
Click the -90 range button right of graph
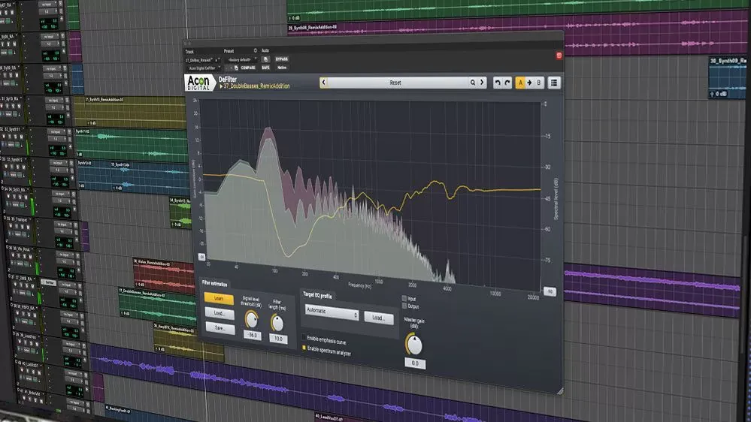coord(550,291)
